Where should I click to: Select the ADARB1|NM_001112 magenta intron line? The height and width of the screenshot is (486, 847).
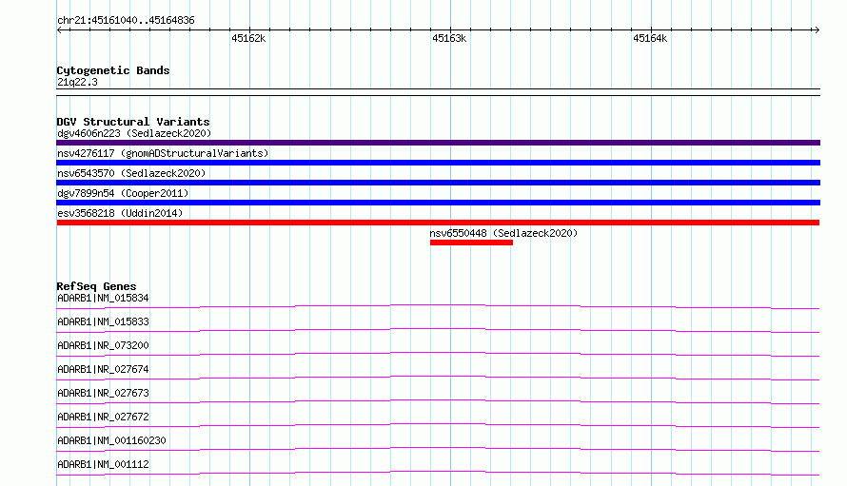pyautogui.click(x=438, y=473)
